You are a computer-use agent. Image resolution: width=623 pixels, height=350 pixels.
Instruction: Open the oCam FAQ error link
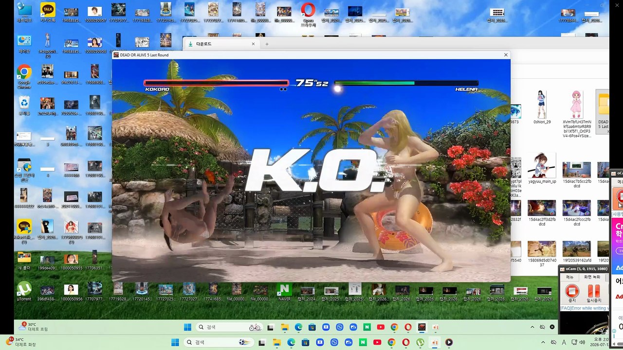click(x=584, y=308)
